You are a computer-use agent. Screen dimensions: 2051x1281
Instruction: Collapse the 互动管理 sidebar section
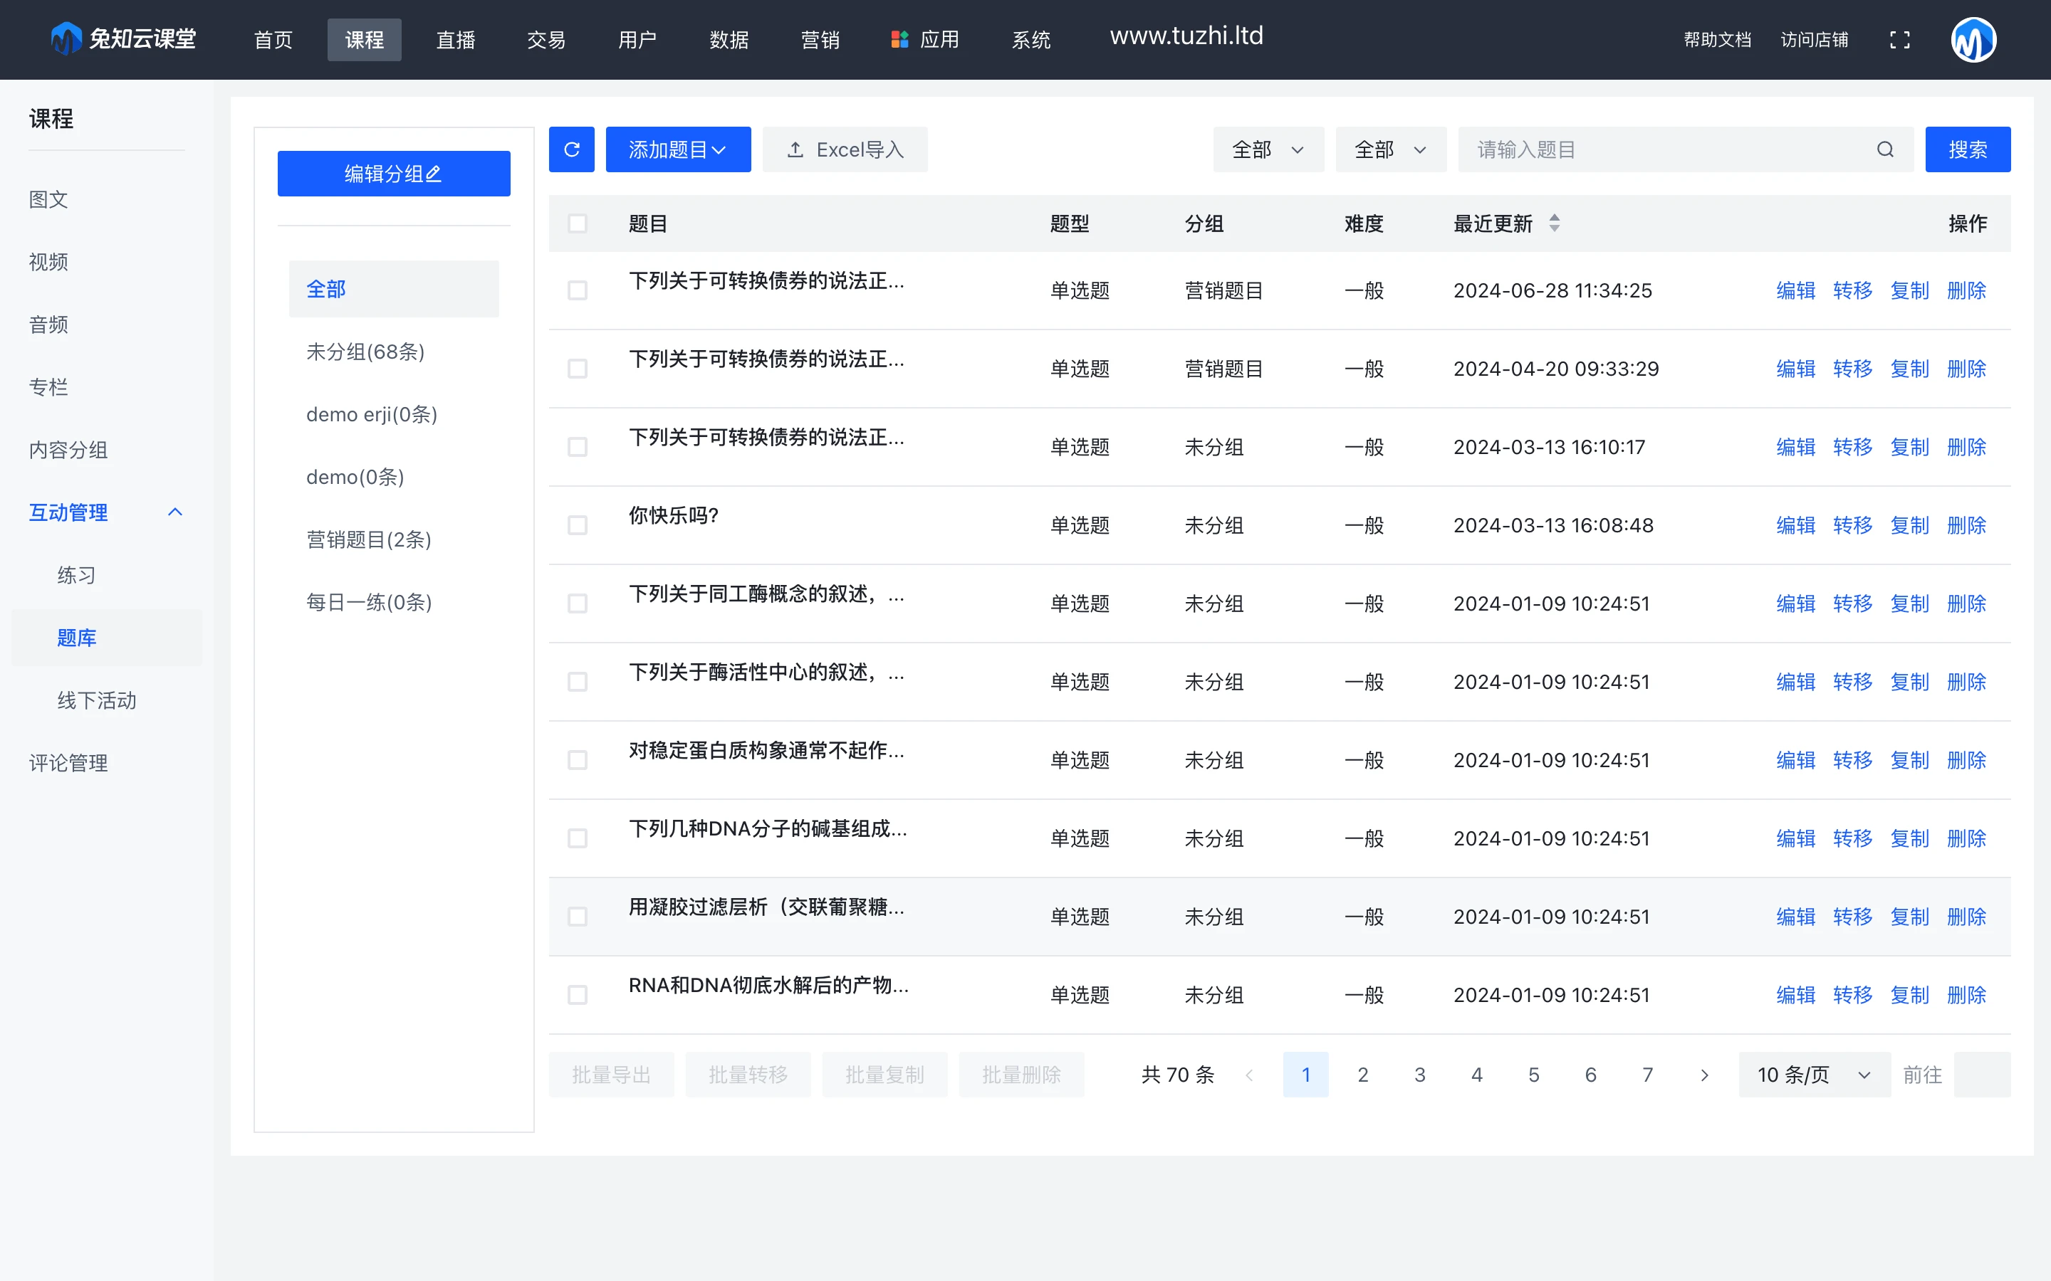[175, 512]
